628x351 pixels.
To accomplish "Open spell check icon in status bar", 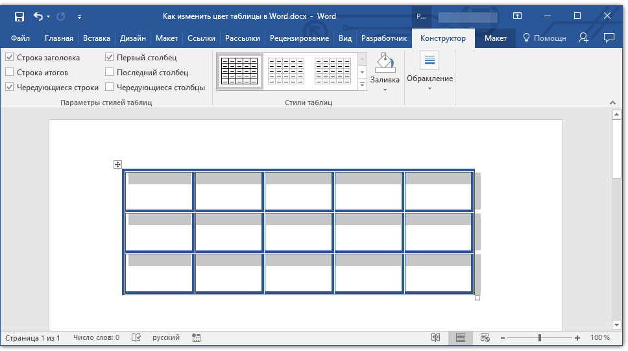I will pos(136,338).
